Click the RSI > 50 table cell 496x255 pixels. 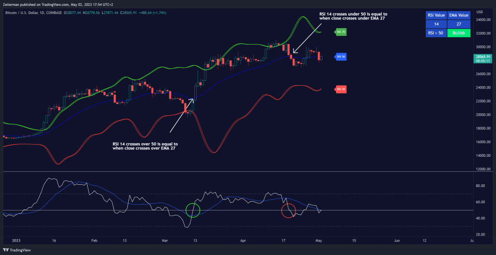(x=435, y=32)
